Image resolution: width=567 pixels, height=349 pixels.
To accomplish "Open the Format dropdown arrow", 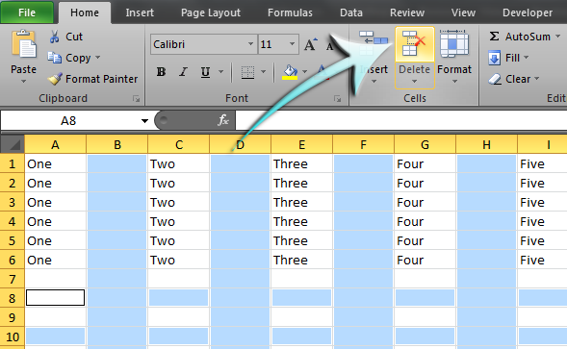I will 455,82.
